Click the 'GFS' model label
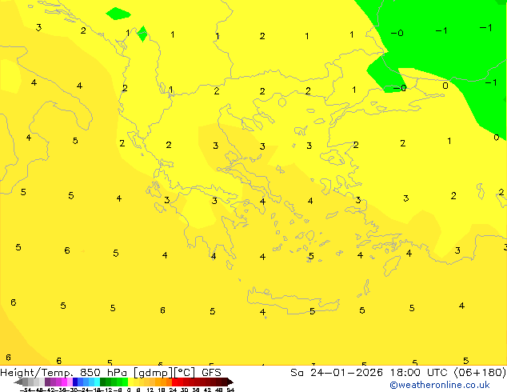Viewport: 507px width, 392px height. (x=211, y=373)
